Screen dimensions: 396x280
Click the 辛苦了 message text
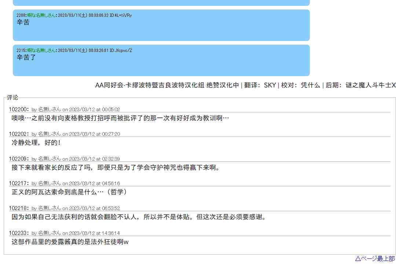coord(26,57)
